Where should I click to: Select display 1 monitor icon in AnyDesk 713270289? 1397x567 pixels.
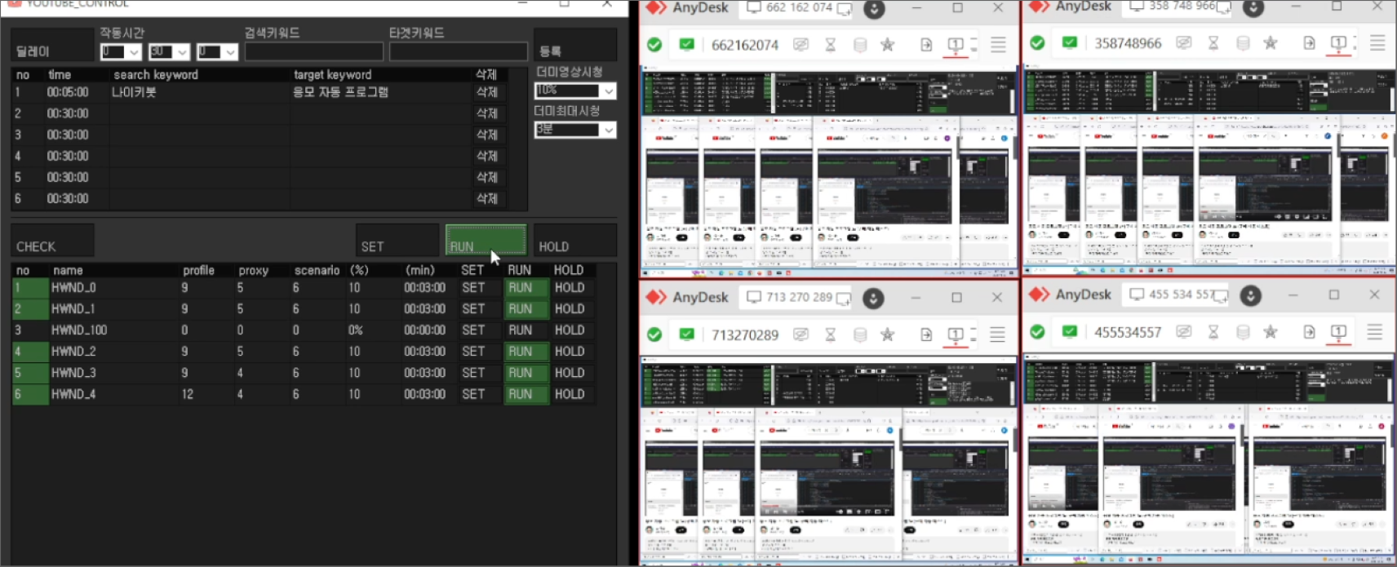[955, 334]
